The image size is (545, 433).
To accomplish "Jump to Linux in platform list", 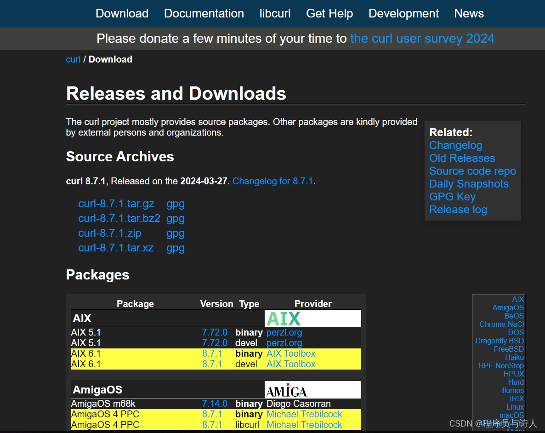I will [515, 407].
